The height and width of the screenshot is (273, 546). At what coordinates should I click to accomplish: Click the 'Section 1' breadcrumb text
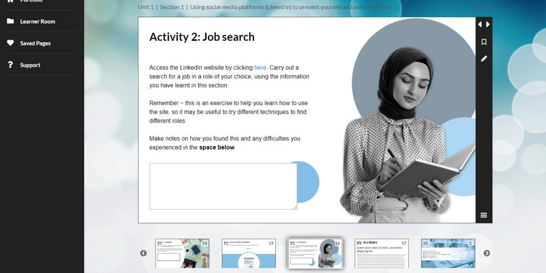[172, 7]
